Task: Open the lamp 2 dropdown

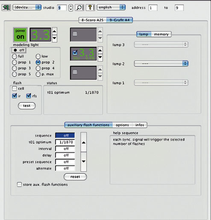Action: 161,64
